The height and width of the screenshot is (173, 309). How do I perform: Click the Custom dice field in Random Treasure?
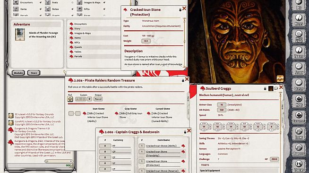tap(81, 99)
